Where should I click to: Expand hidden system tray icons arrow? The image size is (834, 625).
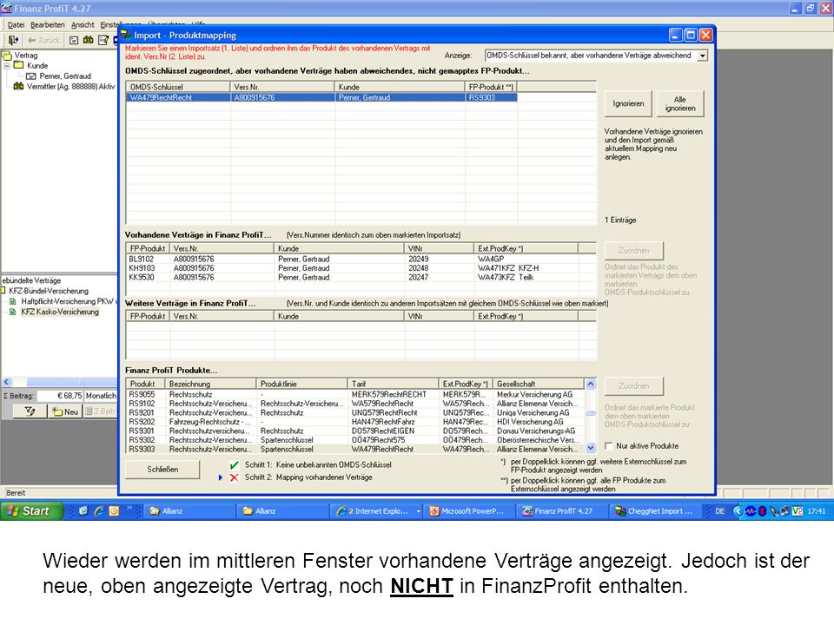(738, 511)
